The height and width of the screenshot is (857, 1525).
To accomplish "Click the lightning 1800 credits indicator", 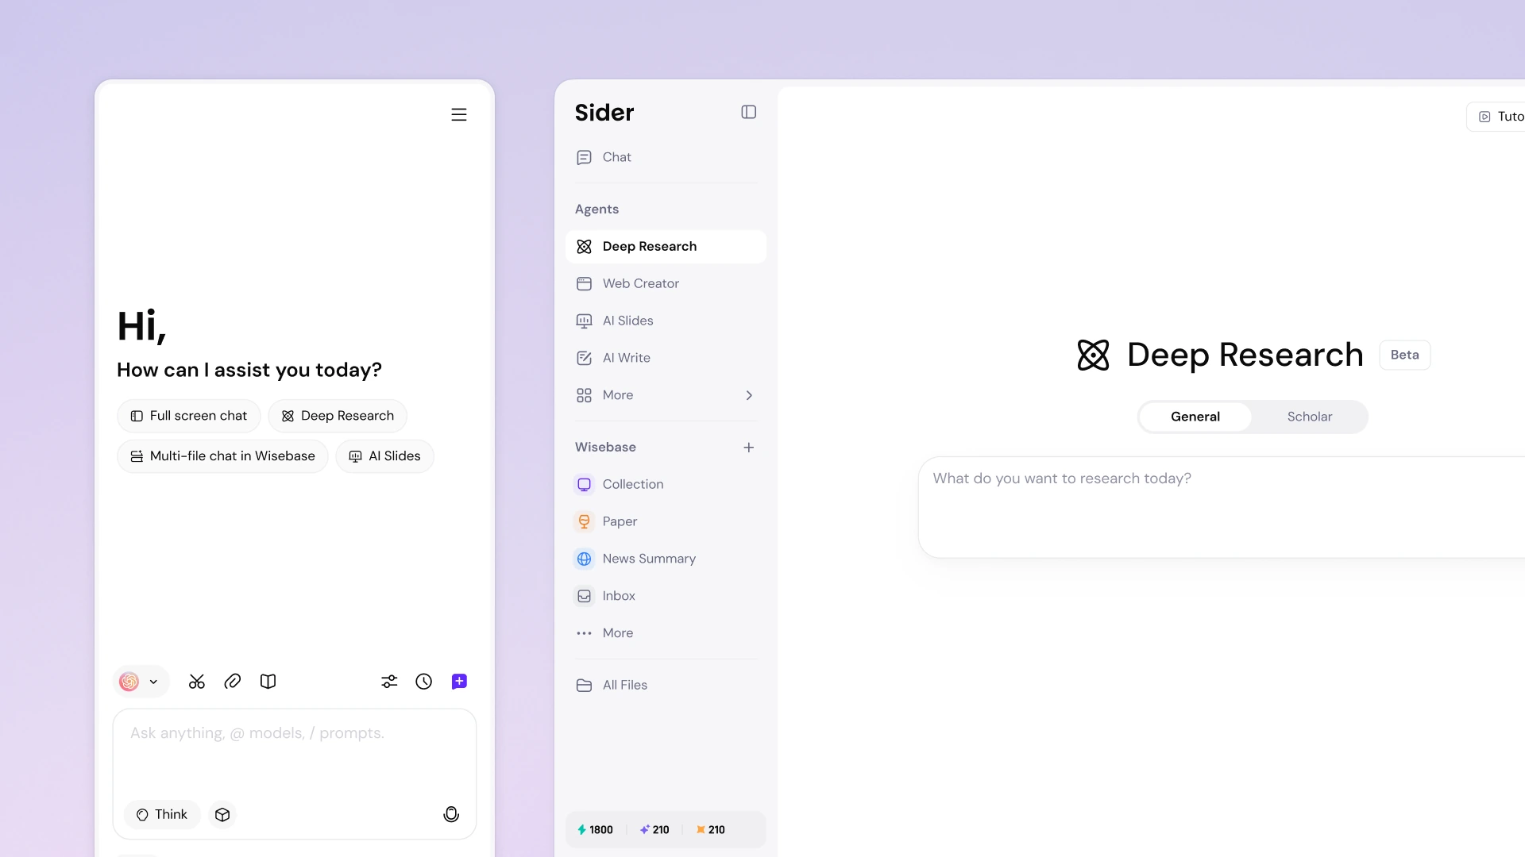I will (596, 830).
